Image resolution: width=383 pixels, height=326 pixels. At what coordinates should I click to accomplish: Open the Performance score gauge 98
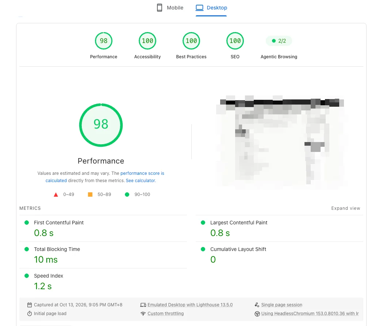(x=104, y=41)
